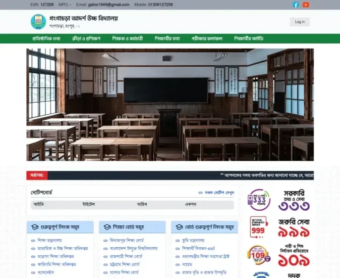The image size is (340, 278).
Task: Click the bullet icon before শিক্ষা মন্ত্রণালয়
Action: (x=33, y=241)
